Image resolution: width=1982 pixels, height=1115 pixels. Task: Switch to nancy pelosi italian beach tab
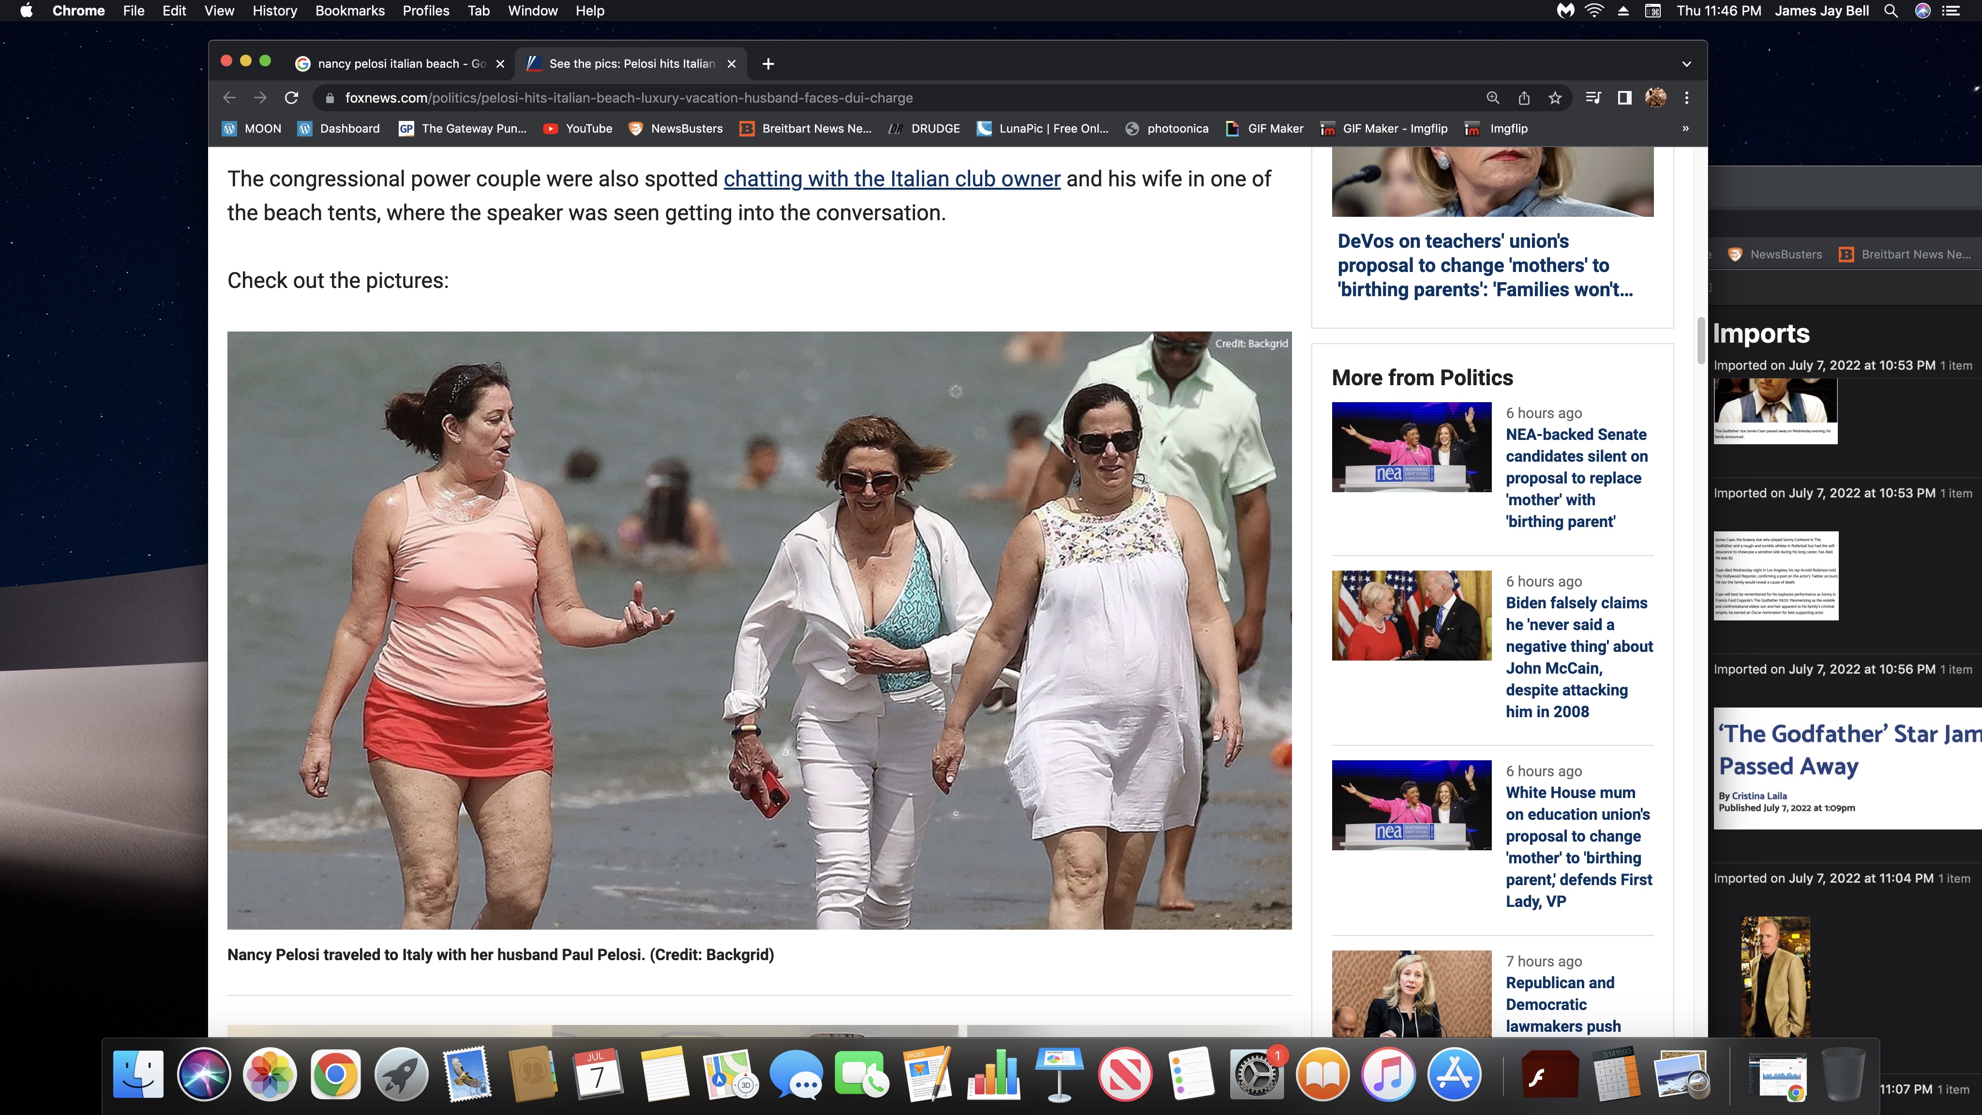coord(400,64)
